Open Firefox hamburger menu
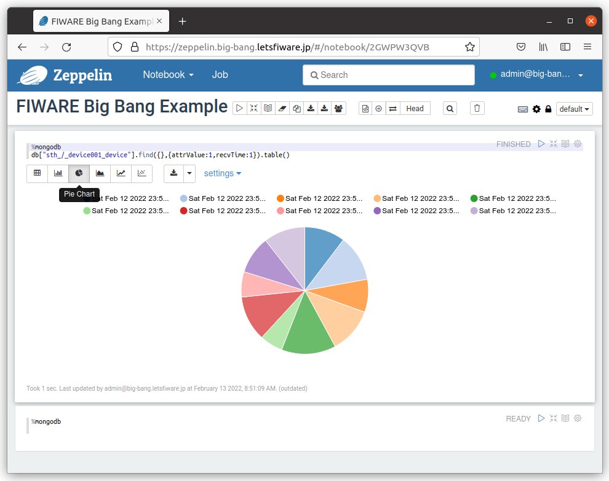 (x=587, y=47)
